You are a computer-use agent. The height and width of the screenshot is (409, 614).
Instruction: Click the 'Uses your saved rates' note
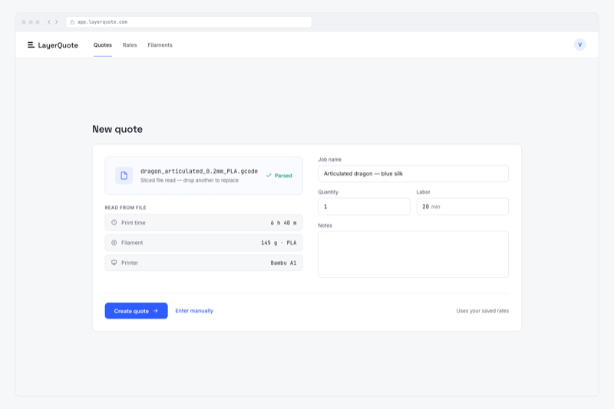[x=483, y=311]
